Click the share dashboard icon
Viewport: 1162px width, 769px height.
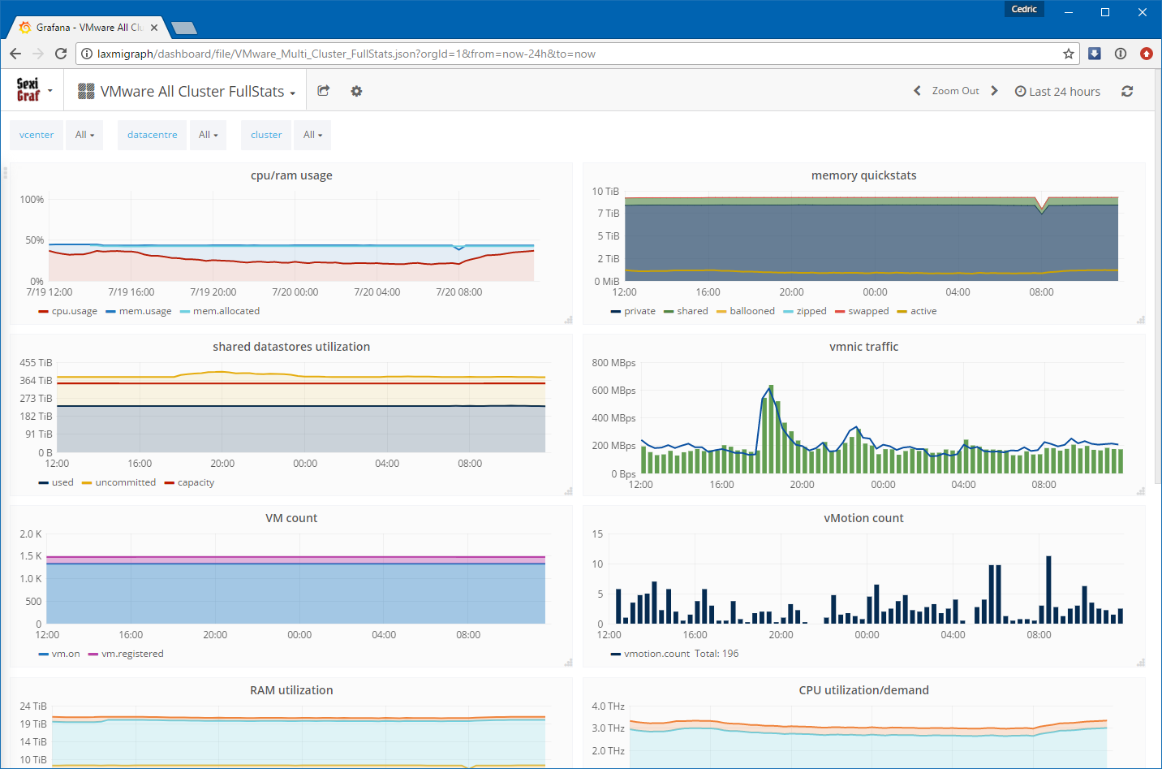pyautogui.click(x=323, y=91)
